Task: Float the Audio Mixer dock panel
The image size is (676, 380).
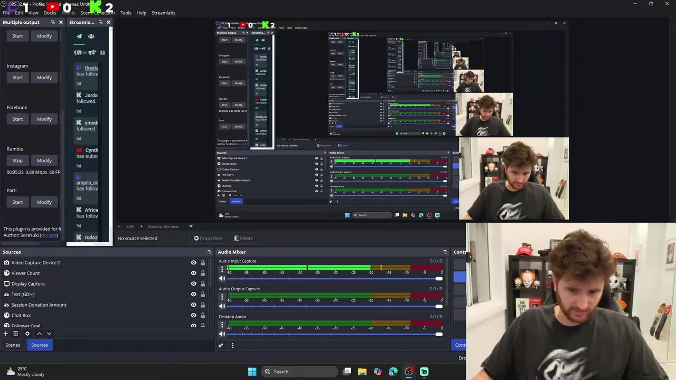Action: coord(445,252)
